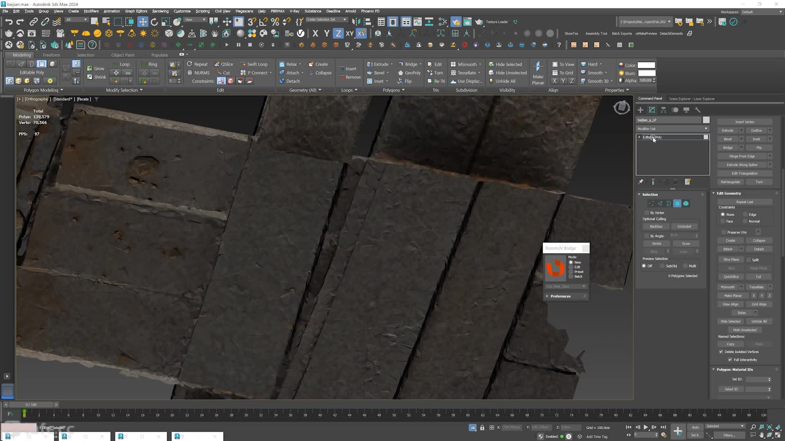Select Border sub-object level in Selection rollout
This screenshot has height=441, width=785.
668,203
